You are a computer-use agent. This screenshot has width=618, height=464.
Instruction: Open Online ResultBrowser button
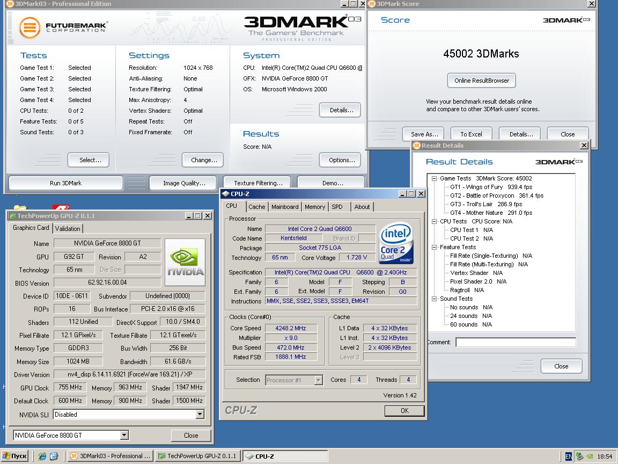[x=482, y=81]
